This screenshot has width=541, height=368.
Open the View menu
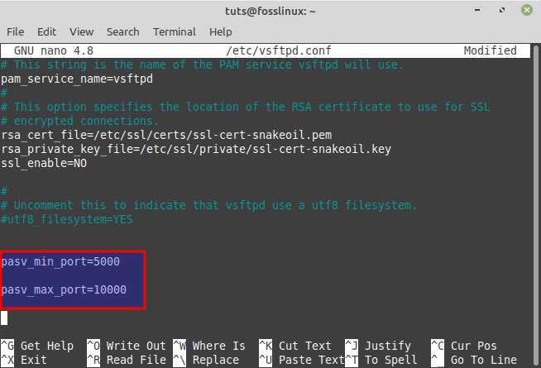pos(81,31)
